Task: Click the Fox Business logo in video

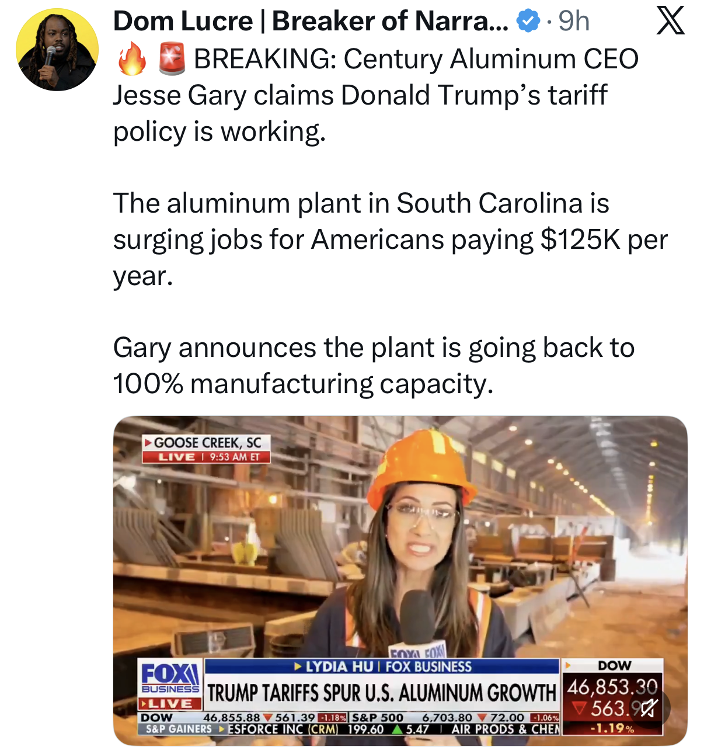Action: (x=170, y=678)
